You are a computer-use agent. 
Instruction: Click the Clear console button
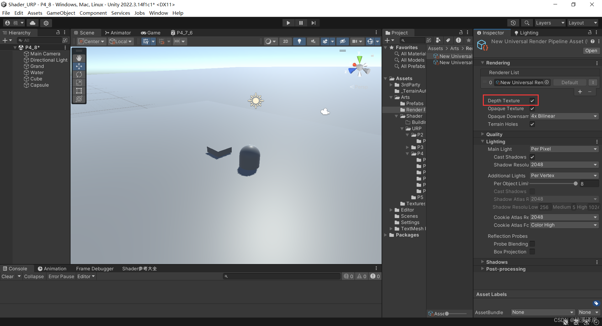[x=8, y=277]
